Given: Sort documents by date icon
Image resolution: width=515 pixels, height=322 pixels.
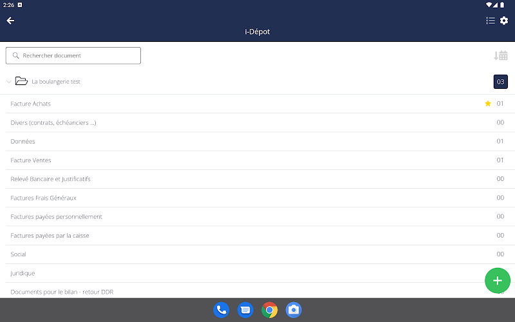Looking at the screenshot, I should (x=501, y=55).
